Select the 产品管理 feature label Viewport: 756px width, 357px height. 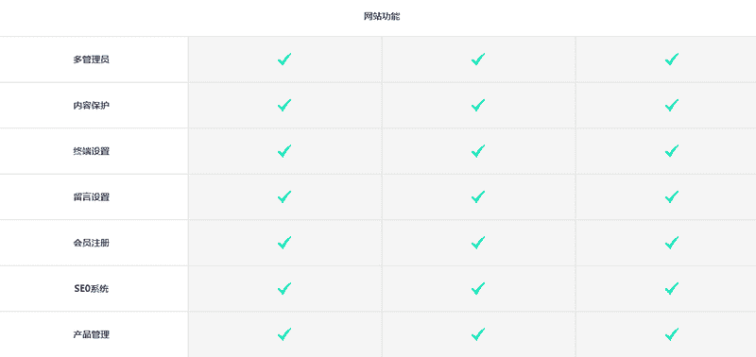91,334
